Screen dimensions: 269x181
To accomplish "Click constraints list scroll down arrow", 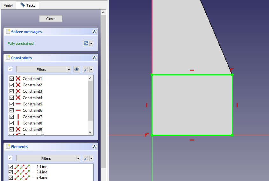I will click(x=90, y=132).
